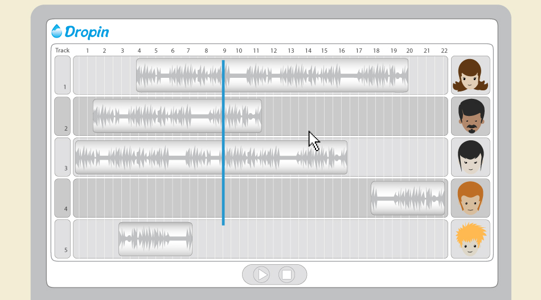Select the short audio clip on track 5
This screenshot has width=541, height=300.
155,239
